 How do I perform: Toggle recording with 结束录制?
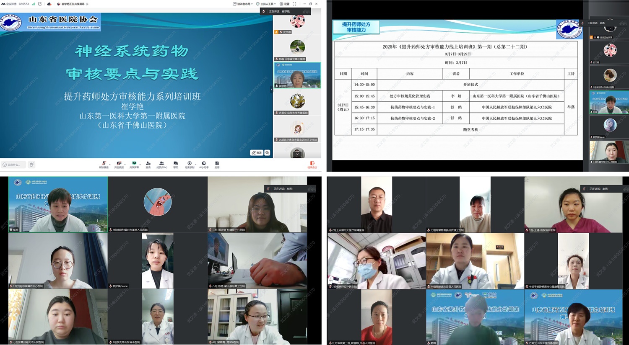click(190, 164)
